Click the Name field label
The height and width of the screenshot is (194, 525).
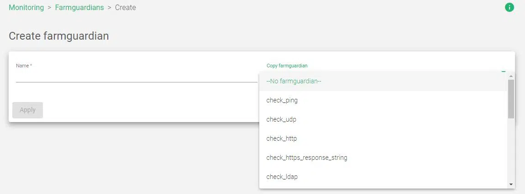pyautogui.click(x=24, y=66)
